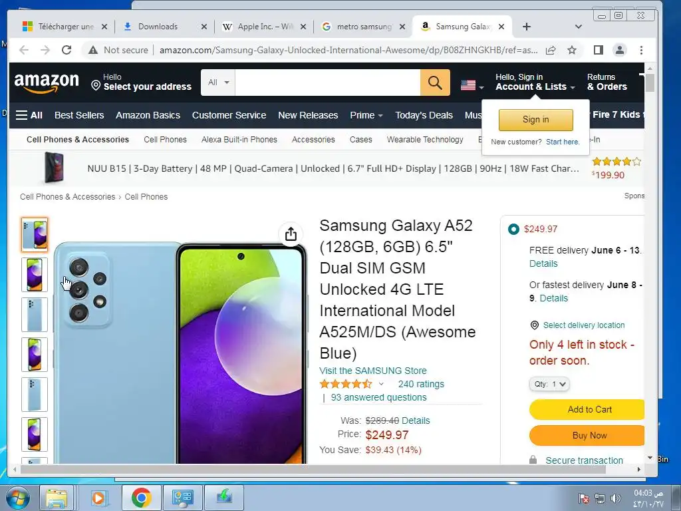This screenshot has height=511, width=681.
Task: Click the location pin beside Select your address
Action: [x=96, y=85]
